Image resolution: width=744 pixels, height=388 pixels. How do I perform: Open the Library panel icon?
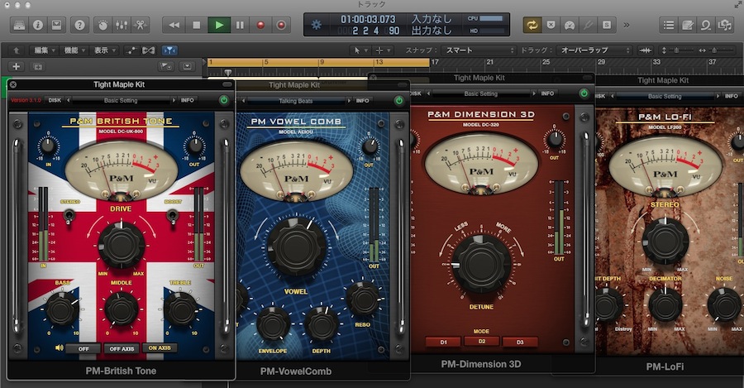click(19, 25)
